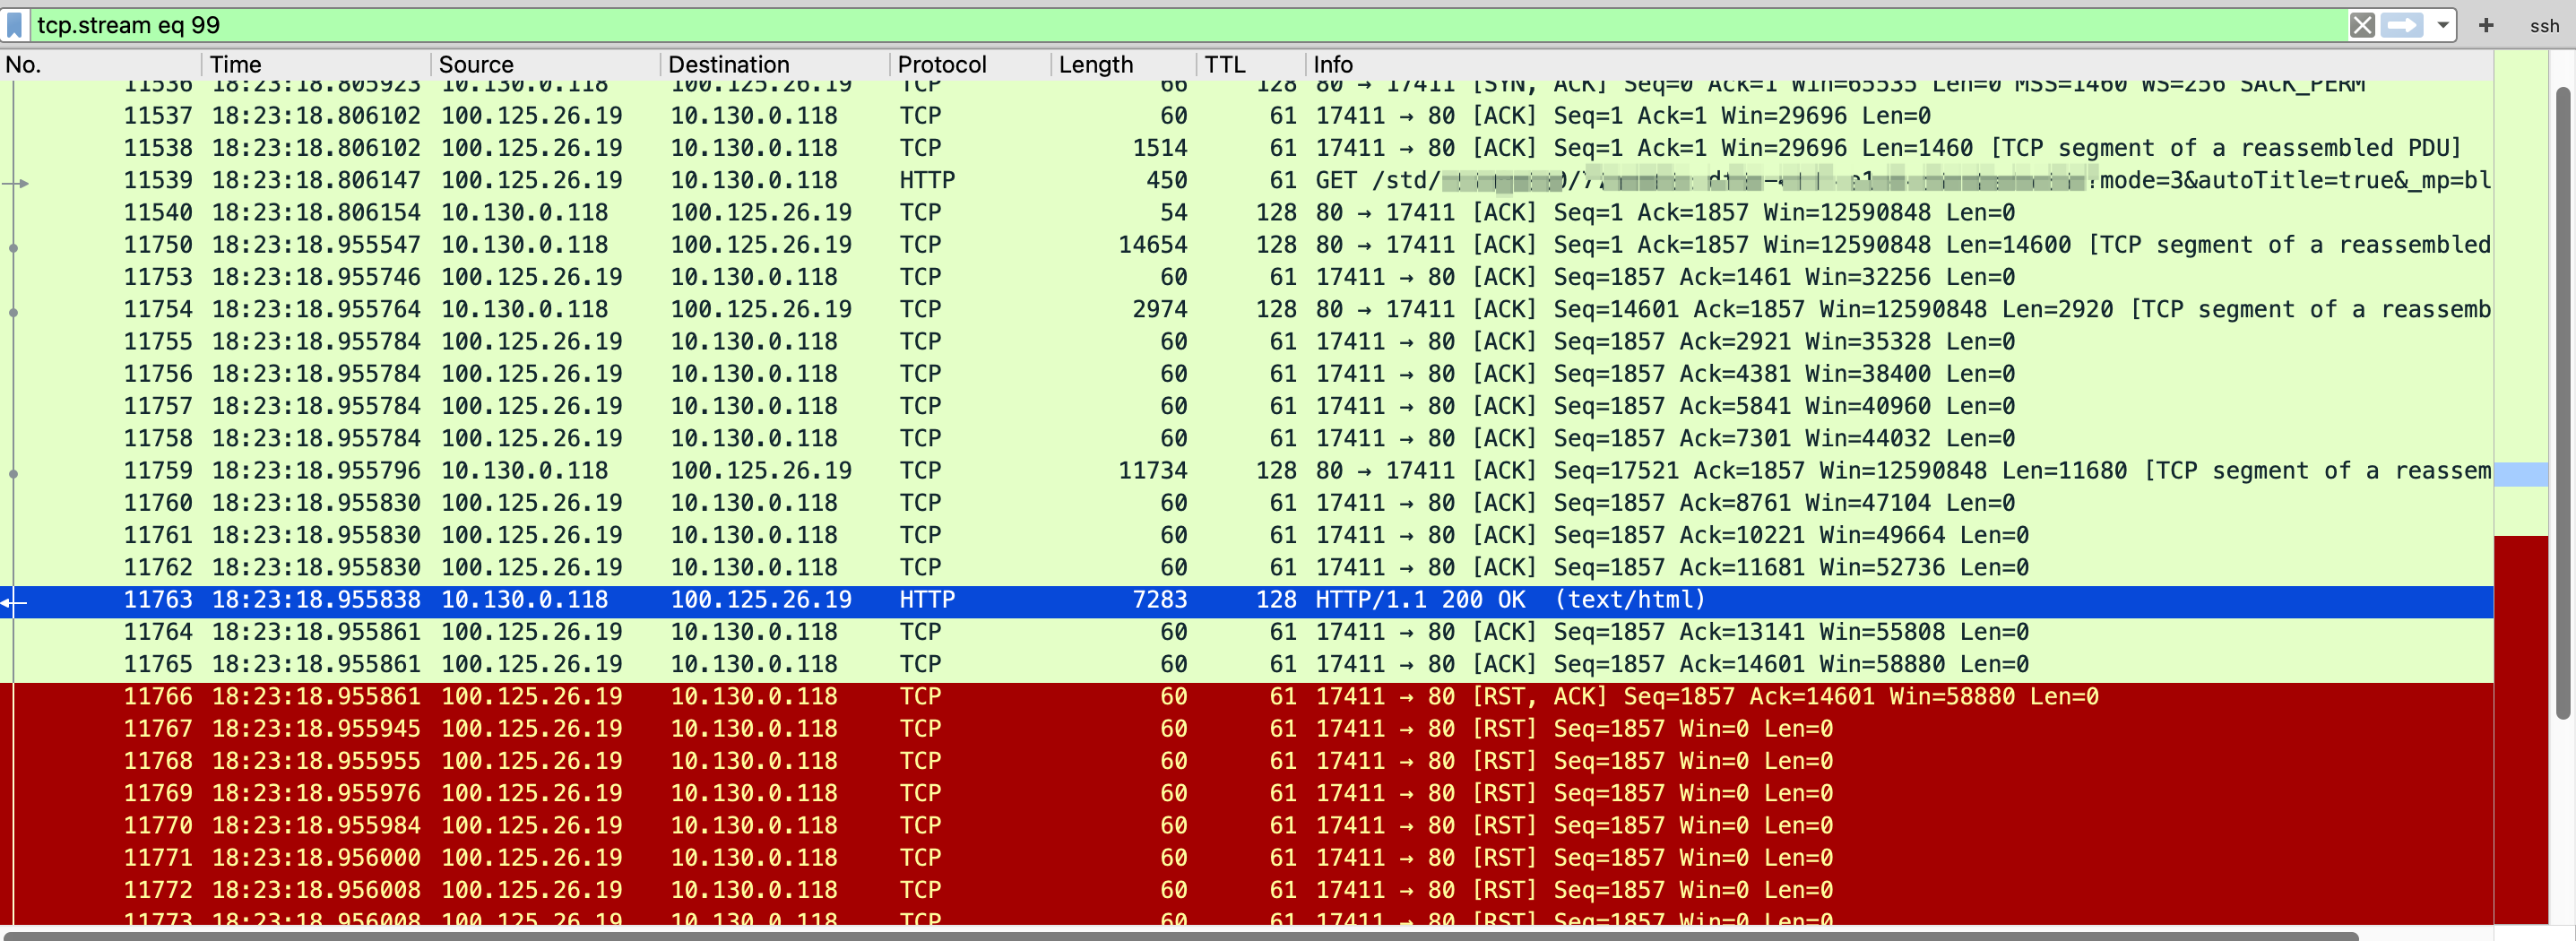Apply the ssh saved filter button
This screenshot has width=2576, height=941.
(2543, 26)
